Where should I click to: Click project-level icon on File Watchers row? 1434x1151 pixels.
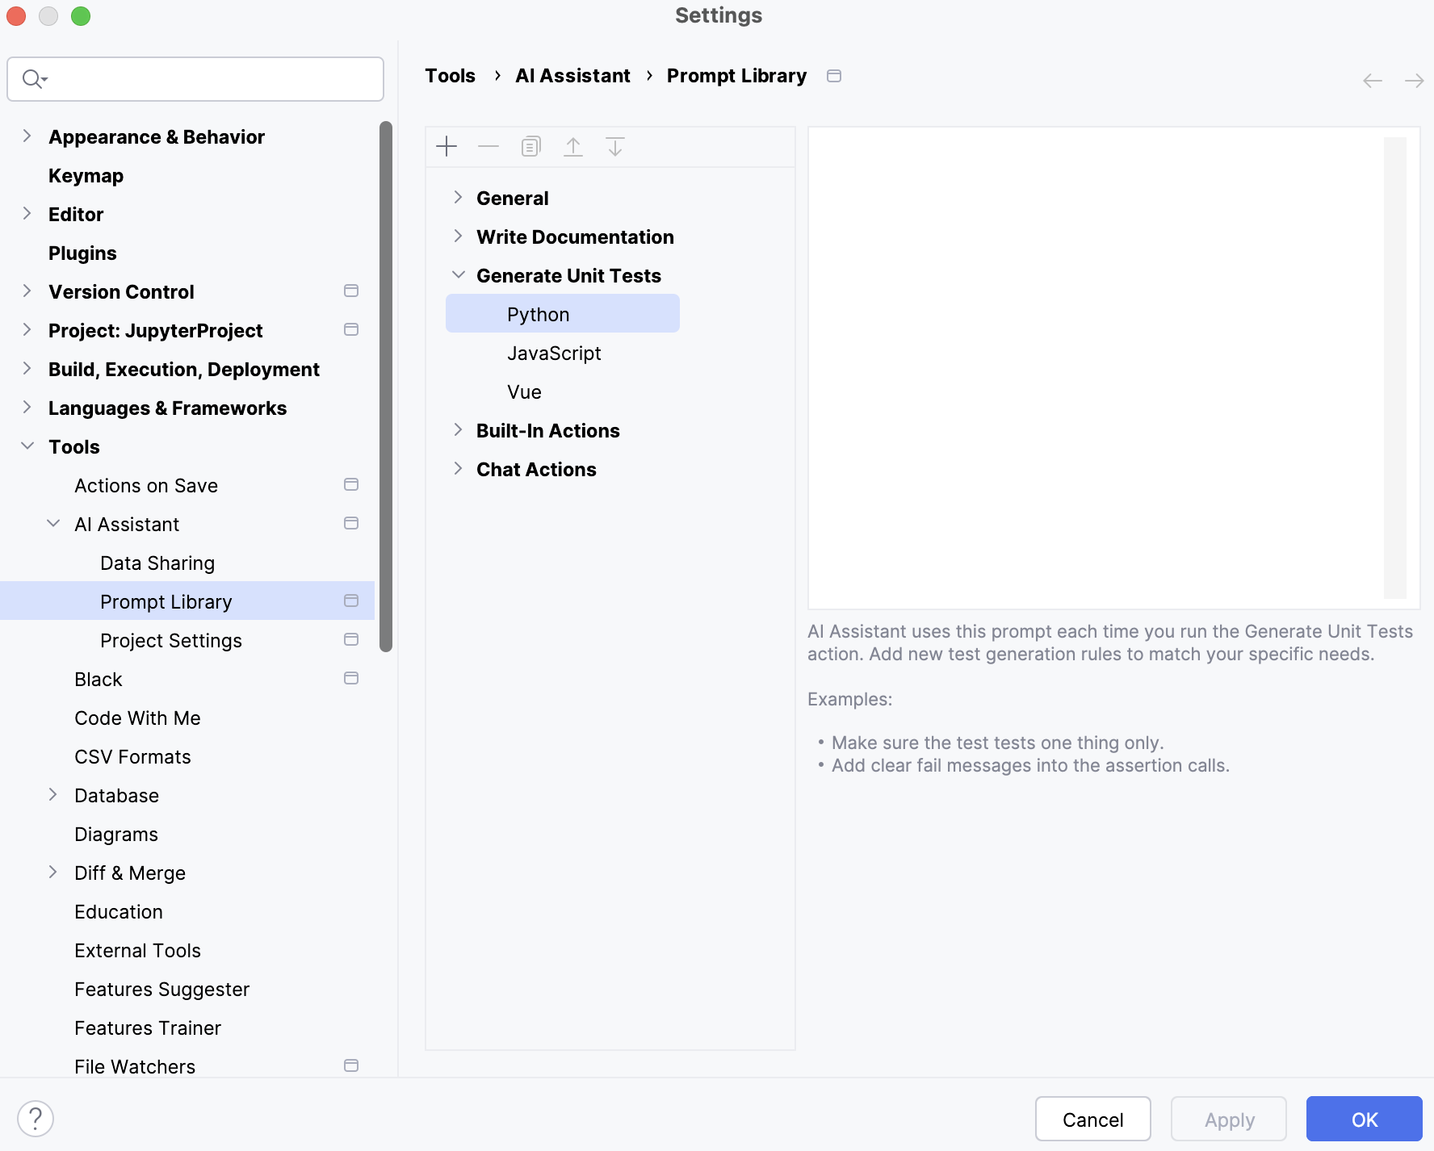[x=351, y=1065]
